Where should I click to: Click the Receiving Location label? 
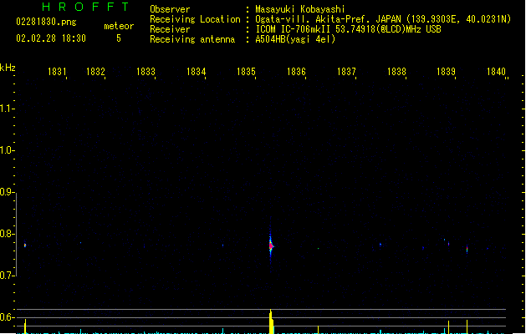point(195,19)
